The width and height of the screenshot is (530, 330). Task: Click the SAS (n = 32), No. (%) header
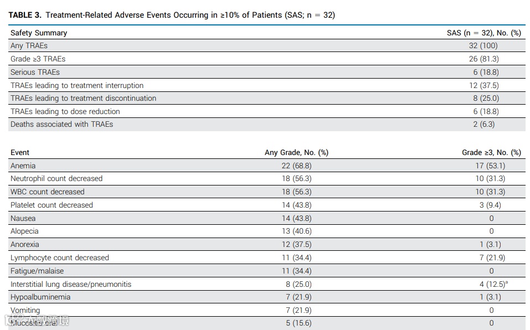[484, 33]
